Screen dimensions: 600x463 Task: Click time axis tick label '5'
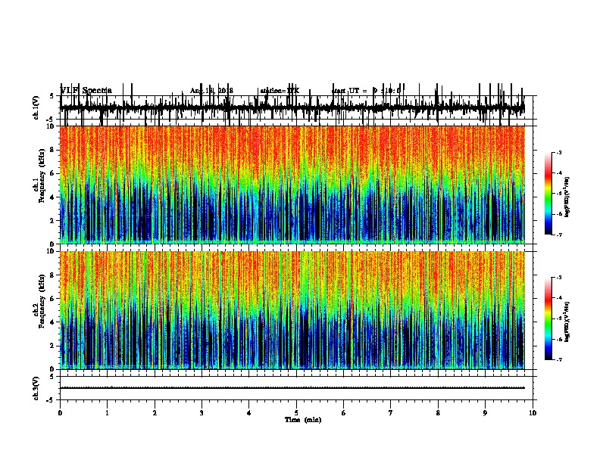pos(296,413)
